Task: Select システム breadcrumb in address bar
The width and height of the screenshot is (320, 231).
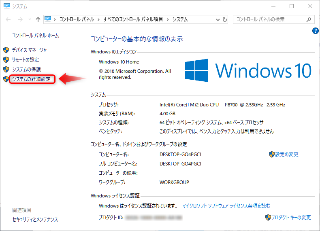Action: [x=180, y=19]
